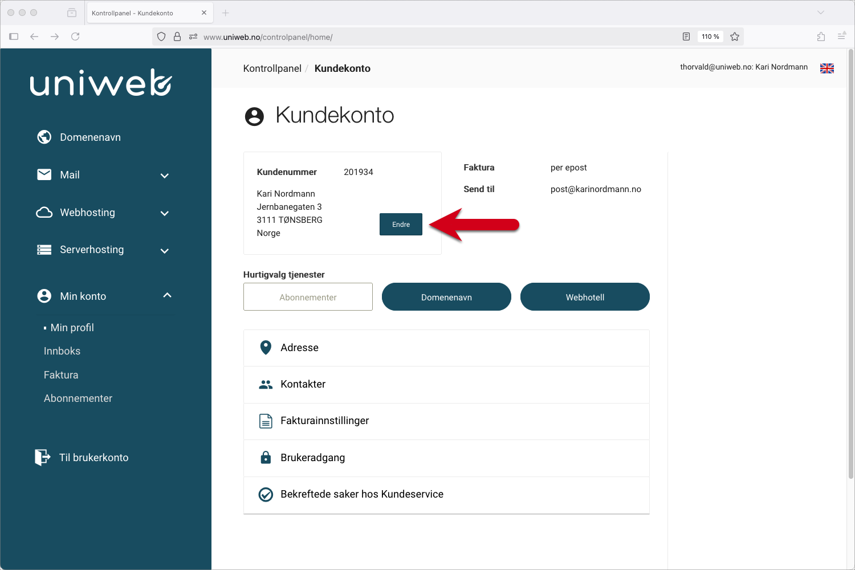This screenshot has width=855, height=570.
Task: Click the 'per epost' invoice value
Action: [568, 168]
